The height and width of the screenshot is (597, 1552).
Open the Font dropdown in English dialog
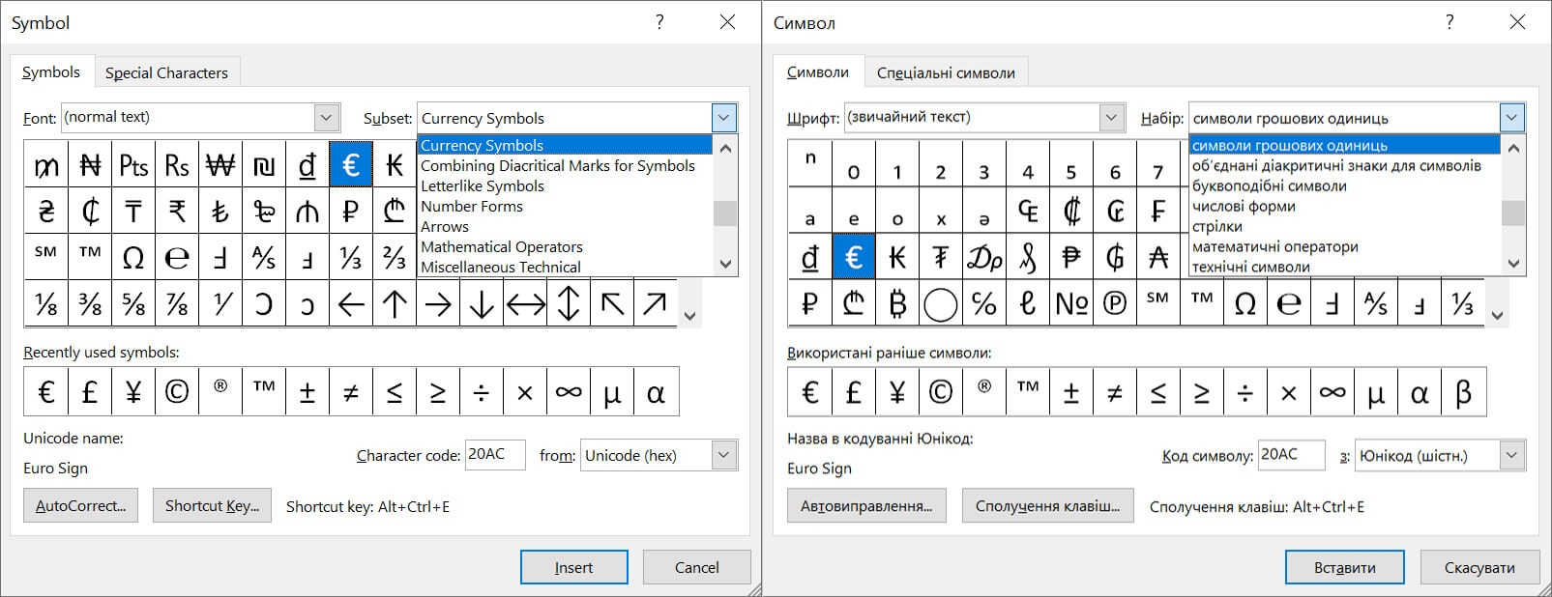pyautogui.click(x=327, y=118)
